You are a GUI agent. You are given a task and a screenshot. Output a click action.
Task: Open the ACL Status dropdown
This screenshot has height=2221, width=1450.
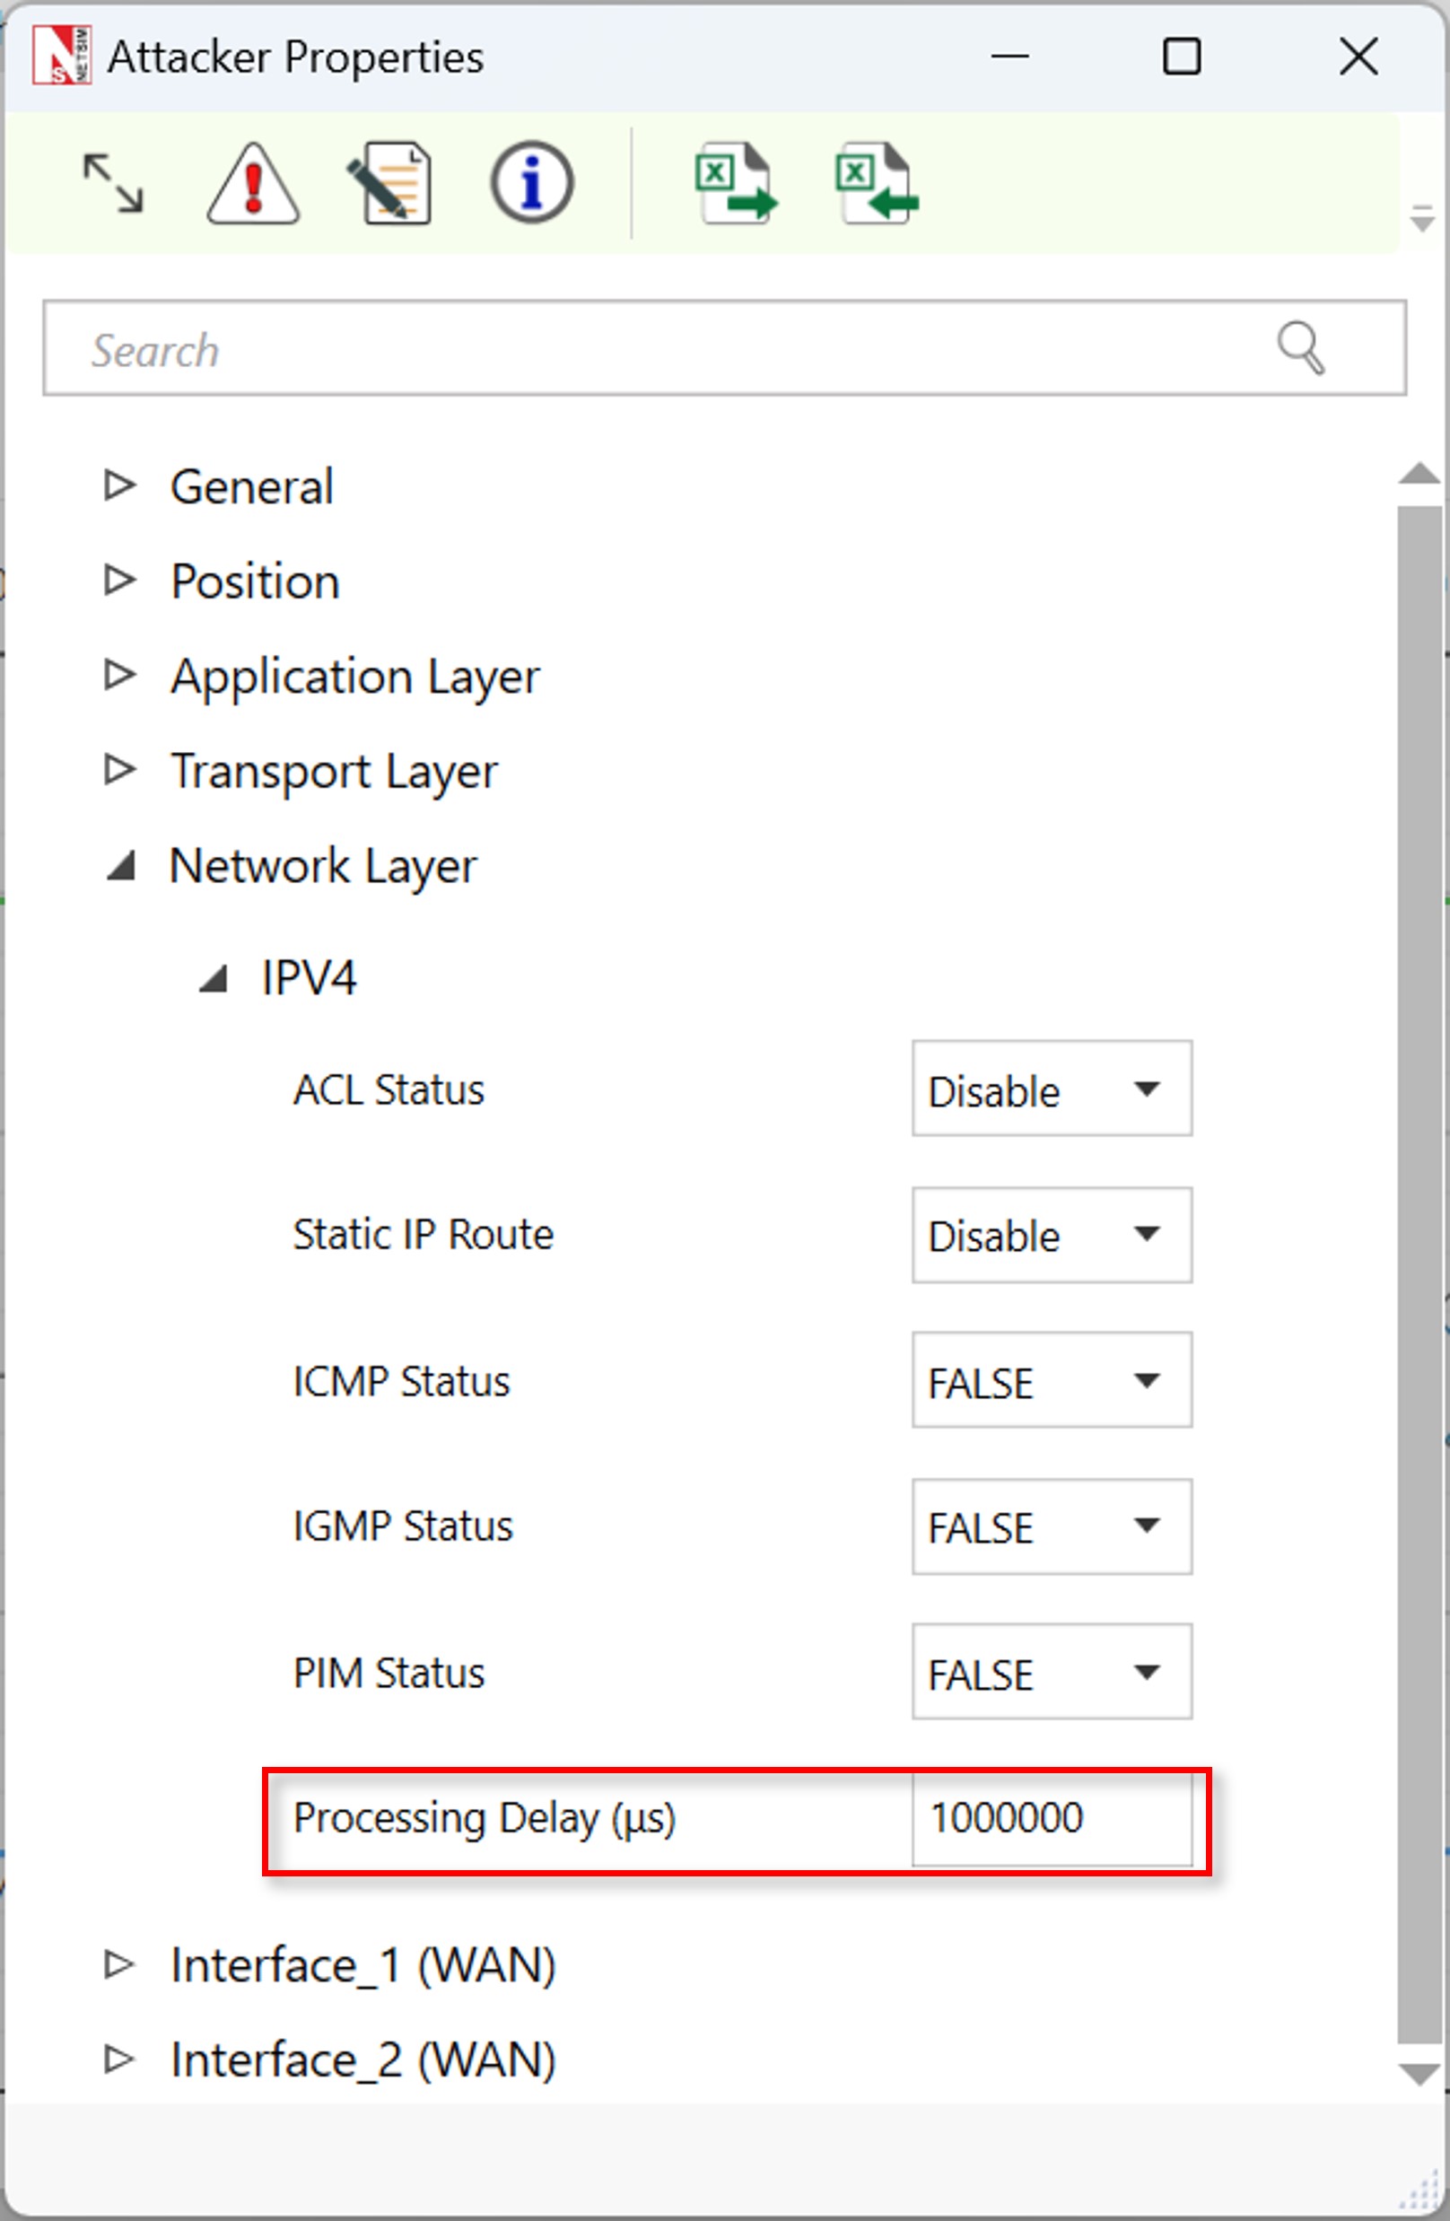(x=1052, y=1089)
